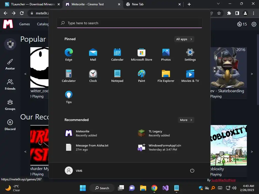Screen dimensions: 259x194
Task: Go back in browser
Action: pos(6,13)
